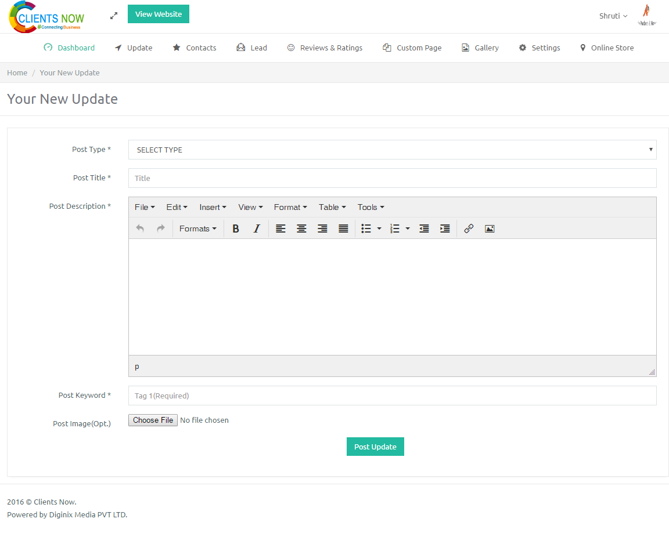Image resolution: width=669 pixels, height=544 pixels.
Task: Align text right
Action: pos(322,229)
